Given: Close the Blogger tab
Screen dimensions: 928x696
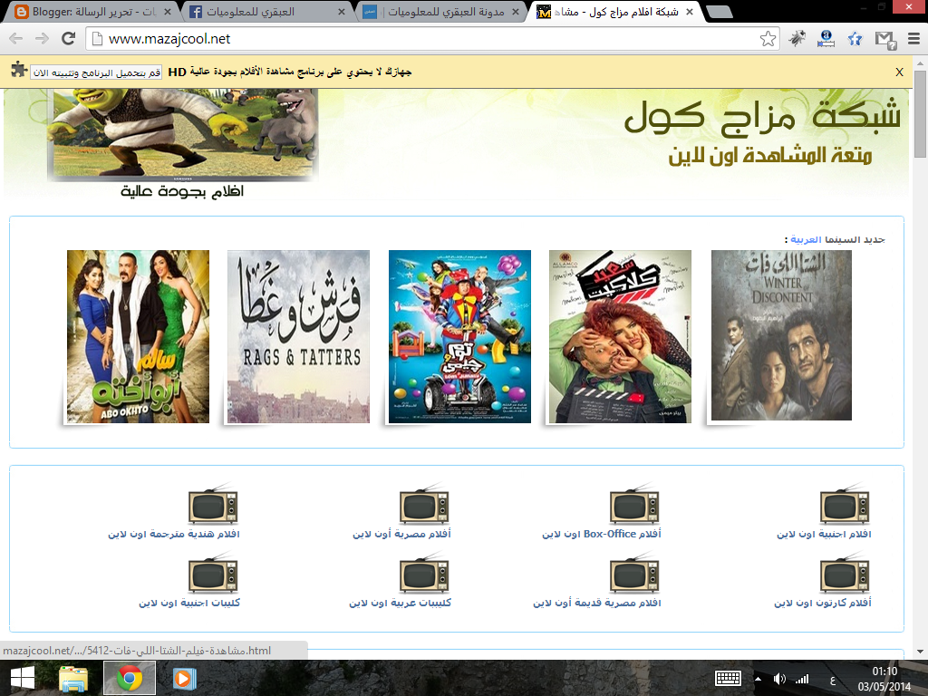Looking at the screenshot, I should pos(168,12).
